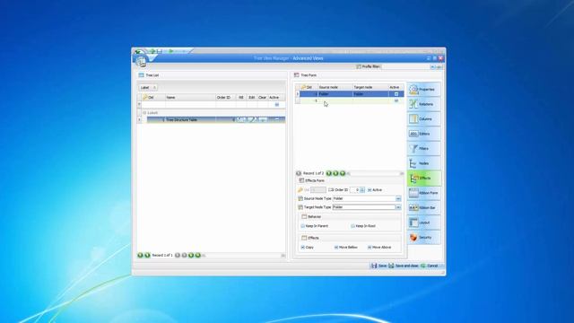Screen dimensions: 574x323
Task: Toggle the Move Above checkbox
Action: (x=370, y=248)
